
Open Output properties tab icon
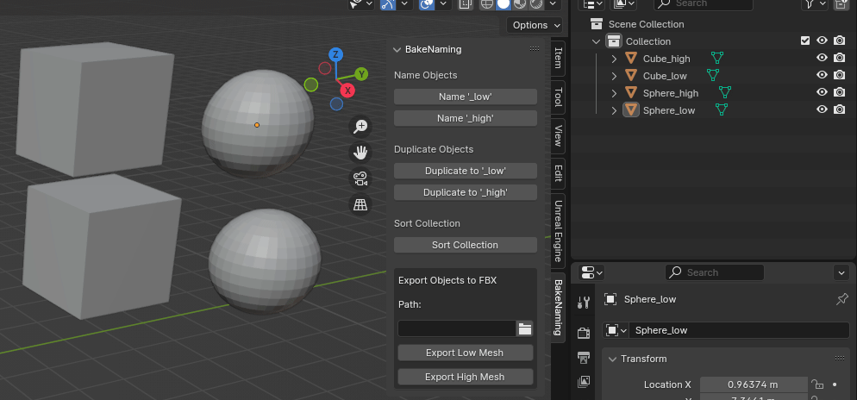[584, 358]
